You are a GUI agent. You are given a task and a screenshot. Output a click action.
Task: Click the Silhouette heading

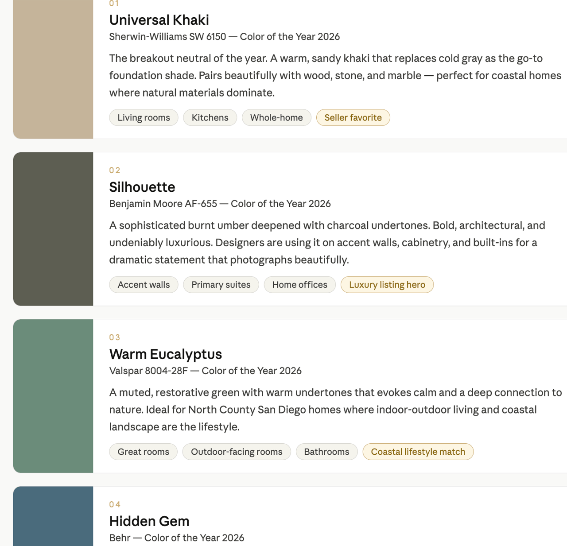[x=142, y=187]
